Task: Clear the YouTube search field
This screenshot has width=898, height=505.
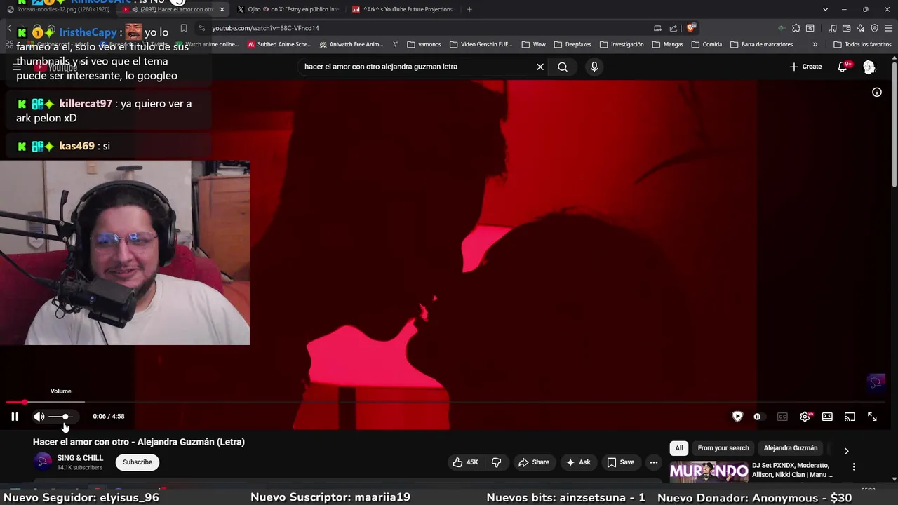Action: 540,67
